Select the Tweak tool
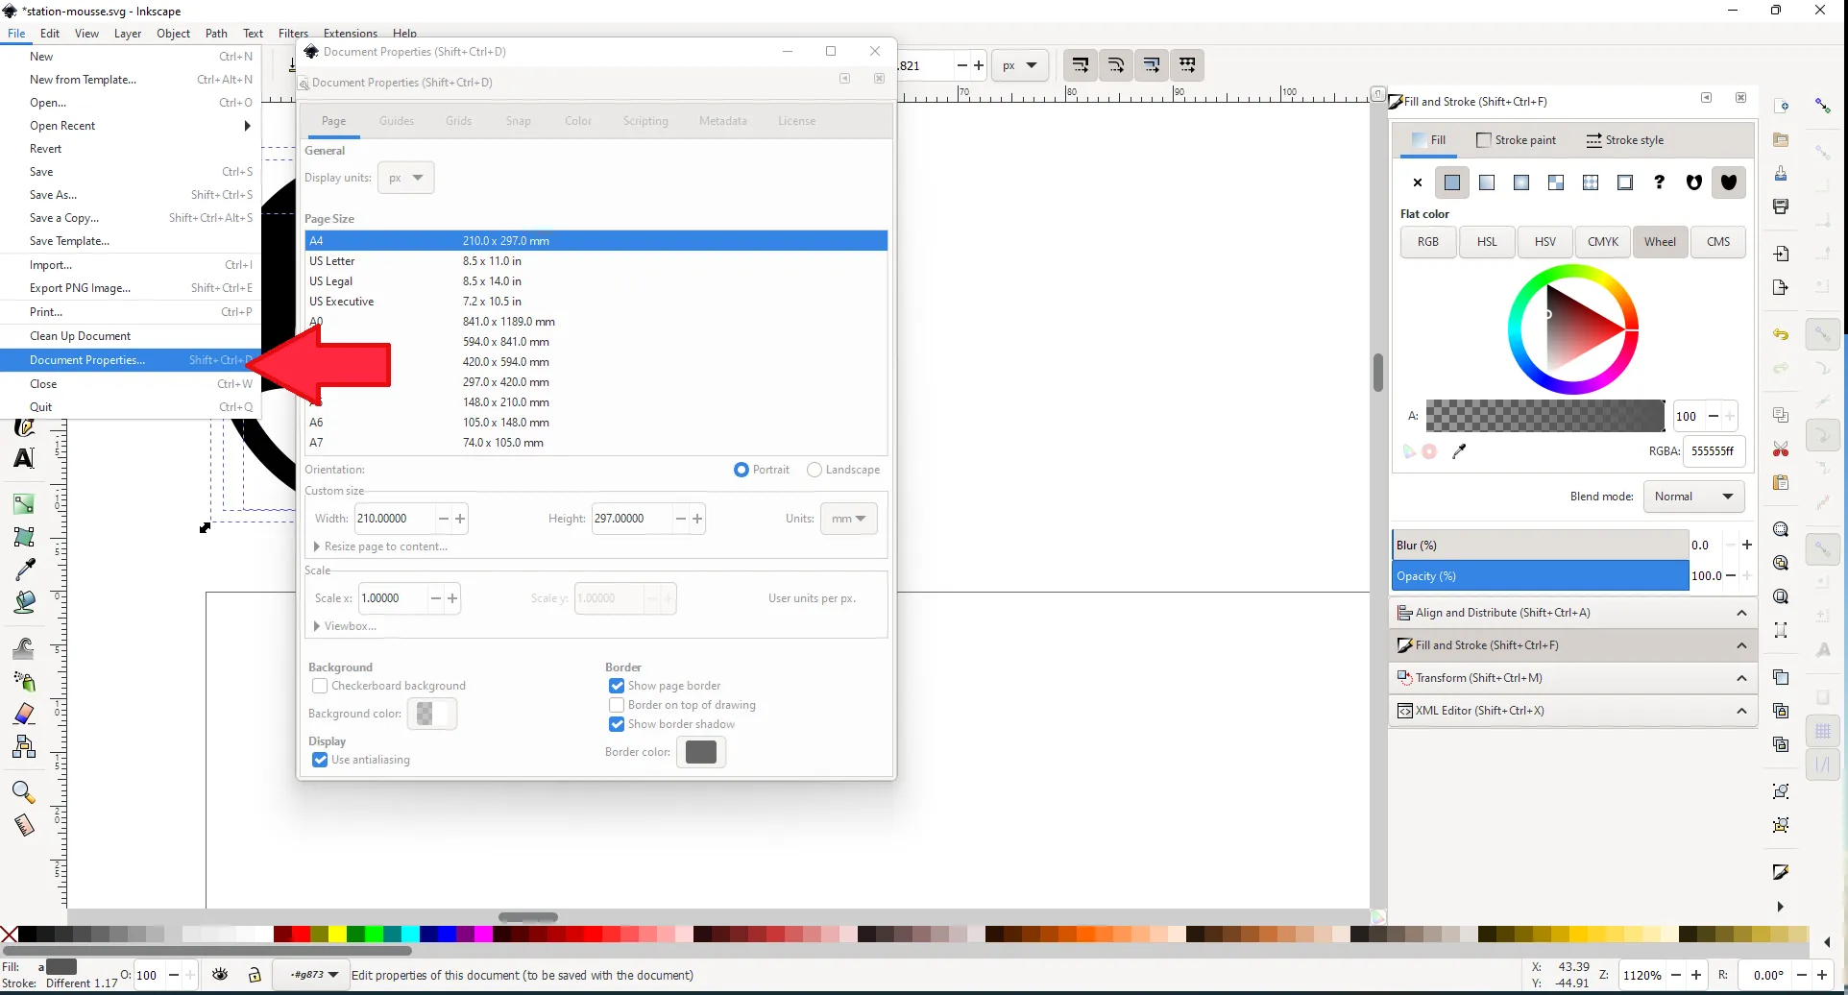 click(x=24, y=649)
